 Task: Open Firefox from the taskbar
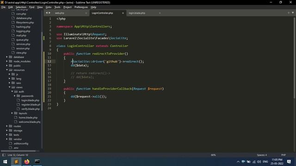pyautogui.click(x=27, y=162)
